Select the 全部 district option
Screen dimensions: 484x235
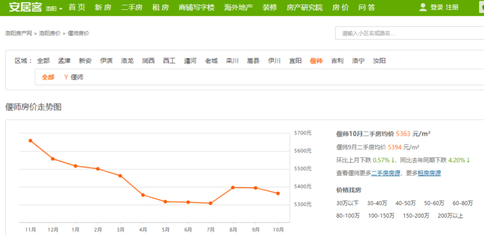pos(43,61)
